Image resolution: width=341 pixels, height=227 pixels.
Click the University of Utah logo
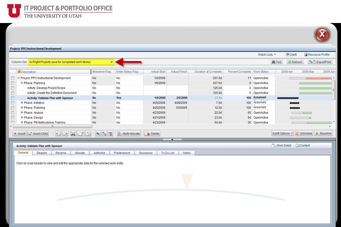point(14,11)
